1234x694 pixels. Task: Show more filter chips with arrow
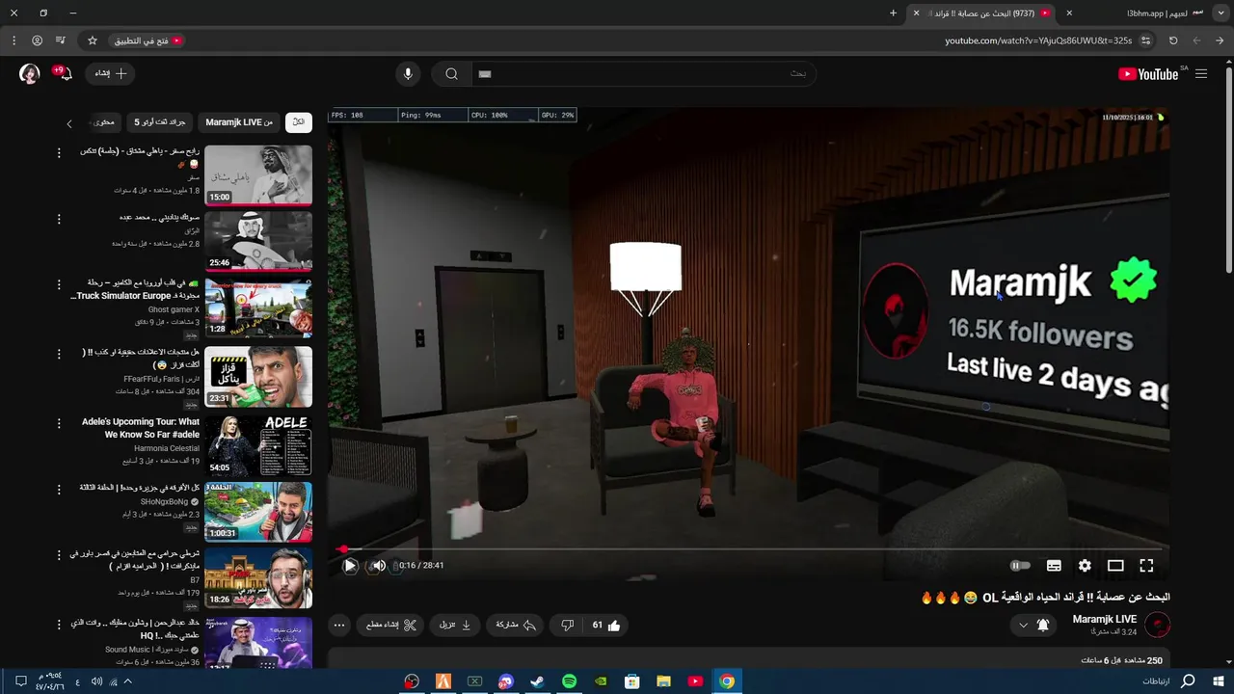[x=69, y=123]
